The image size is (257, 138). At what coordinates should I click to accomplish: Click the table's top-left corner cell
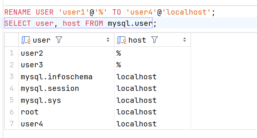coord(12,40)
